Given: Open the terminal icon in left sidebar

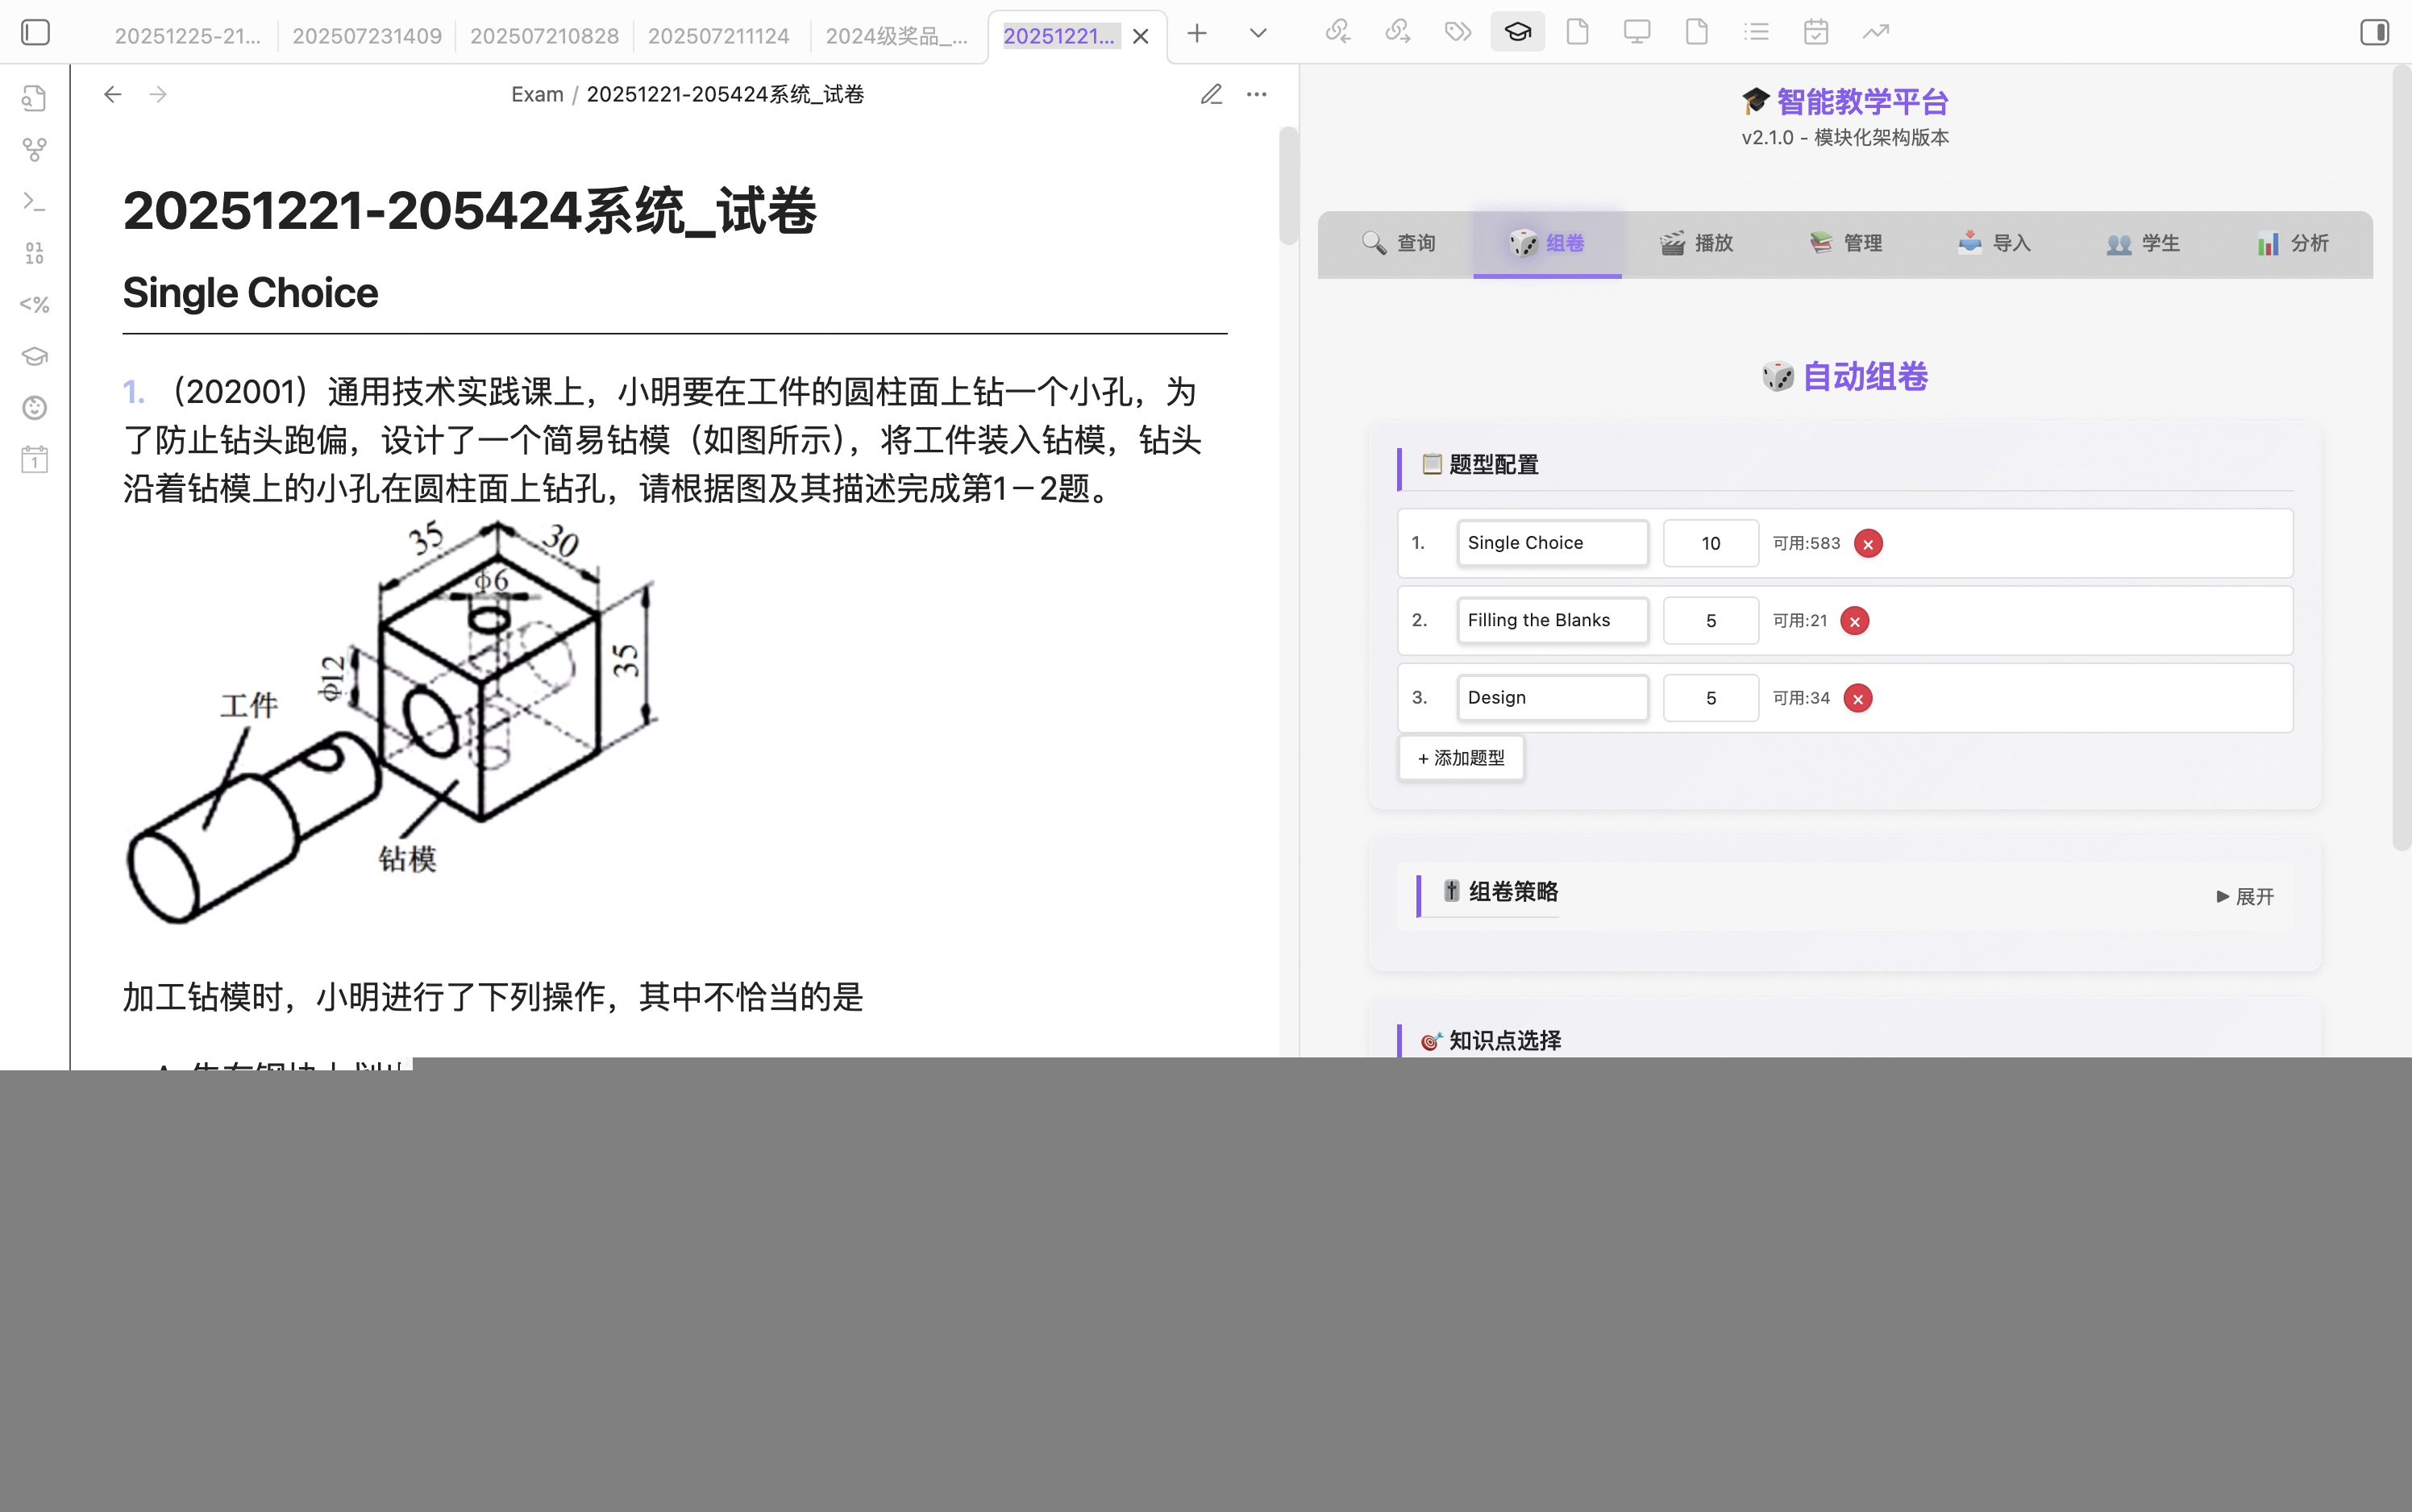Looking at the screenshot, I should pyautogui.click(x=34, y=201).
